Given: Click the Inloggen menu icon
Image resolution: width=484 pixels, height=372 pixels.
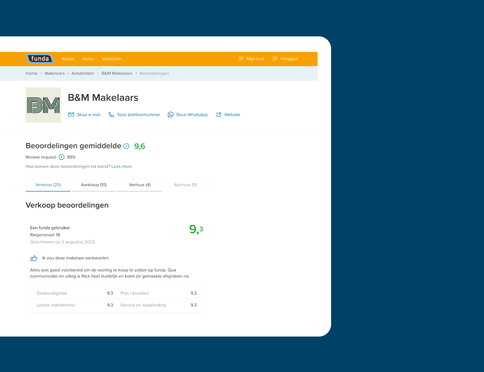Looking at the screenshot, I should tap(275, 59).
